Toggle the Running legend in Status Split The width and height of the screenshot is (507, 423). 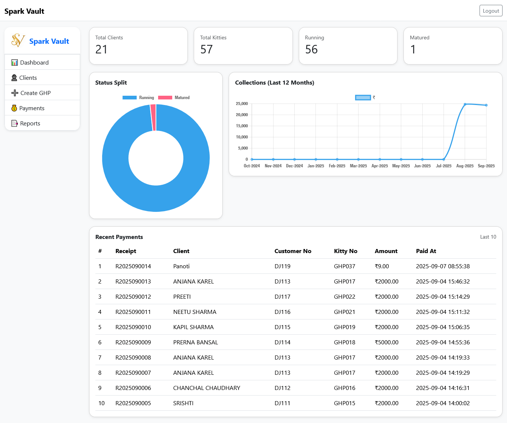point(138,98)
